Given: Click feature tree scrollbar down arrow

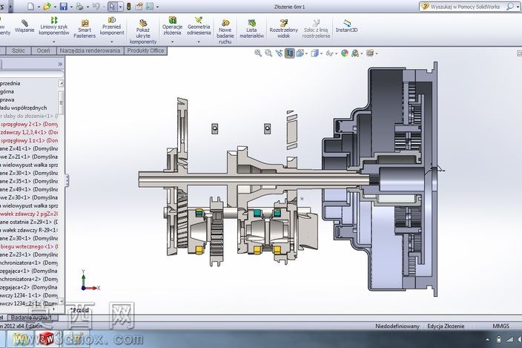Looking at the screenshot, I should point(61,301).
